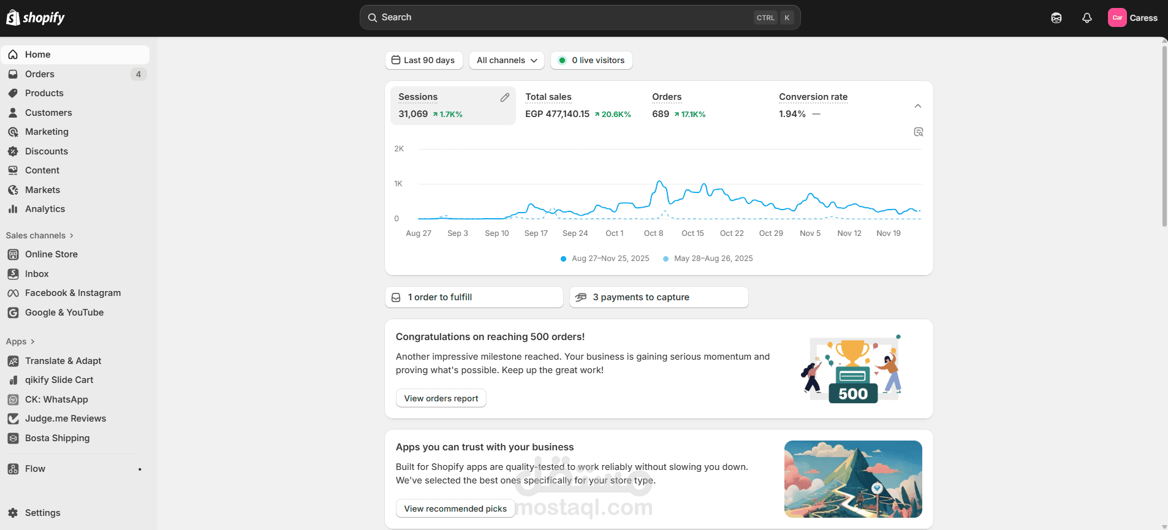Expand Sales channels section
The height and width of the screenshot is (530, 1168).
coord(40,235)
